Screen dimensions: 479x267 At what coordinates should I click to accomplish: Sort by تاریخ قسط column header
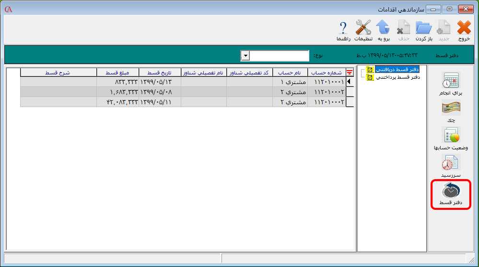click(159, 73)
